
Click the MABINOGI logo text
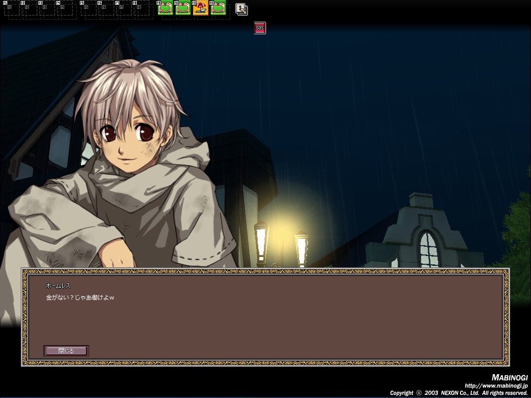509,377
